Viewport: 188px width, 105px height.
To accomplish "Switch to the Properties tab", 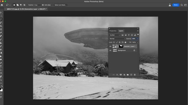I will pos(113,31).
